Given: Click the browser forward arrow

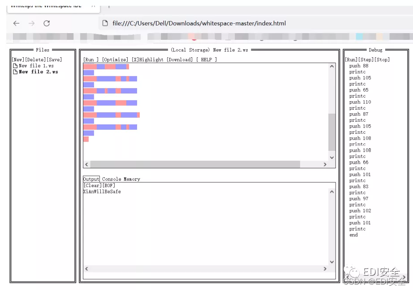Looking at the screenshot, I should [x=32, y=23].
